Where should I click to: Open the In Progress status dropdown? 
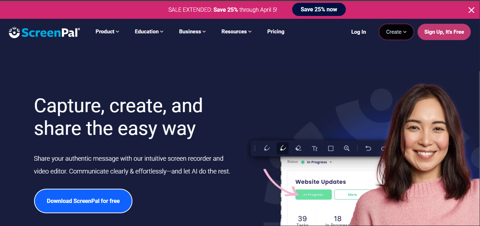[316, 162]
